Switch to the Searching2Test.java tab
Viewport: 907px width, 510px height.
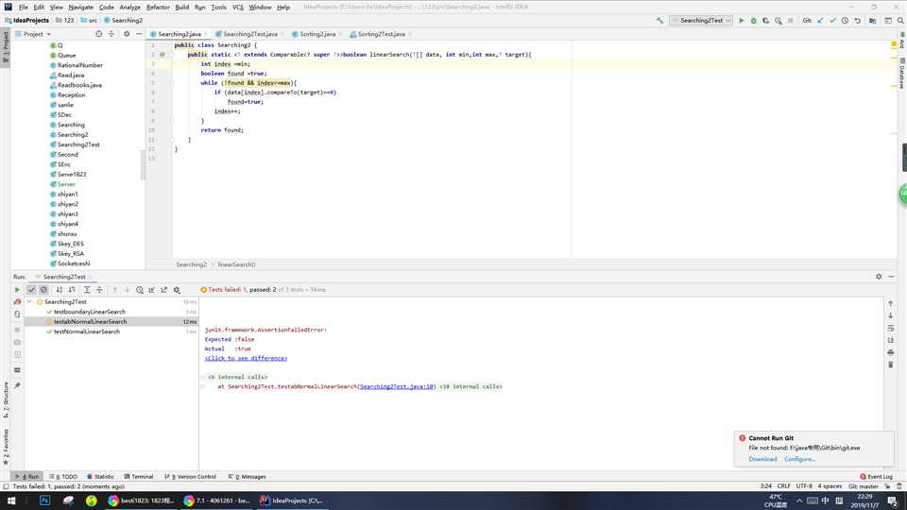point(249,34)
